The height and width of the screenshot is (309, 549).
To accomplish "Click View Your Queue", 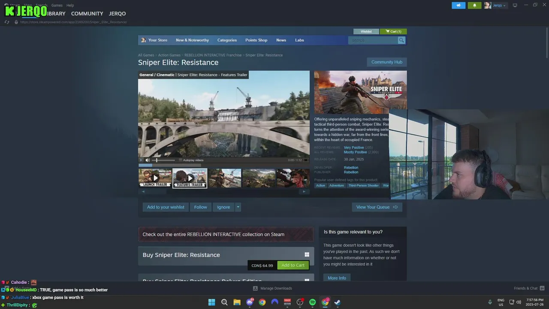I will click(x=377, y=207).
